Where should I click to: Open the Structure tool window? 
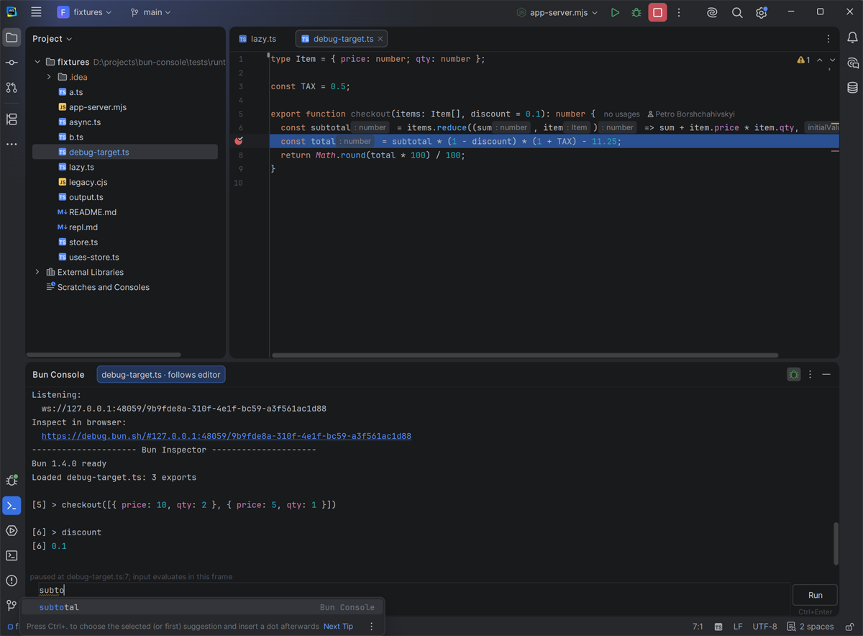click(x=12, y=119)
